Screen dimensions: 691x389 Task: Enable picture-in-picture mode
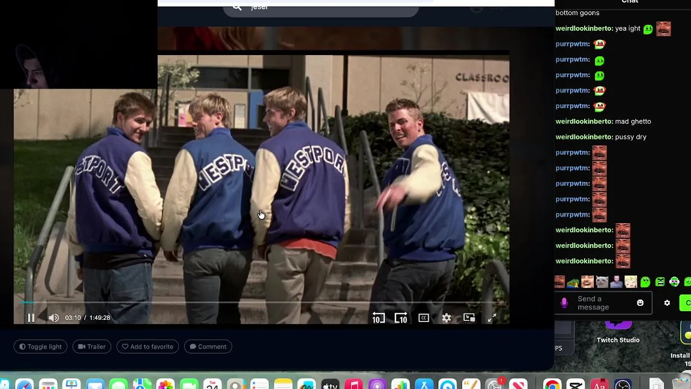point(469,318)
